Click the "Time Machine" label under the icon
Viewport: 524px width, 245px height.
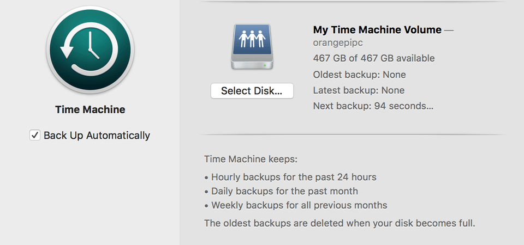pyautogui.click(x=90, y=109)
